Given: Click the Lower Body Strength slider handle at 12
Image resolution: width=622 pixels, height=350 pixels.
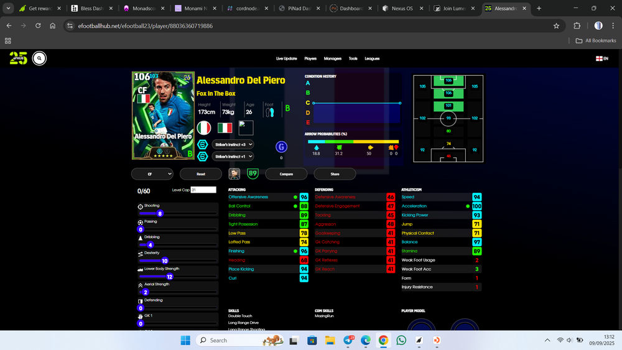Looking at the screenshot, I should click(170, 277).
